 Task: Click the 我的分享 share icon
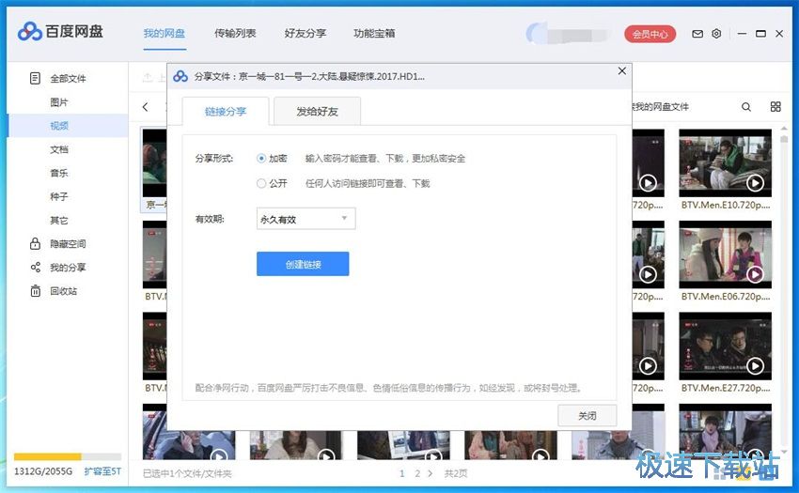(x=35, y=268)
